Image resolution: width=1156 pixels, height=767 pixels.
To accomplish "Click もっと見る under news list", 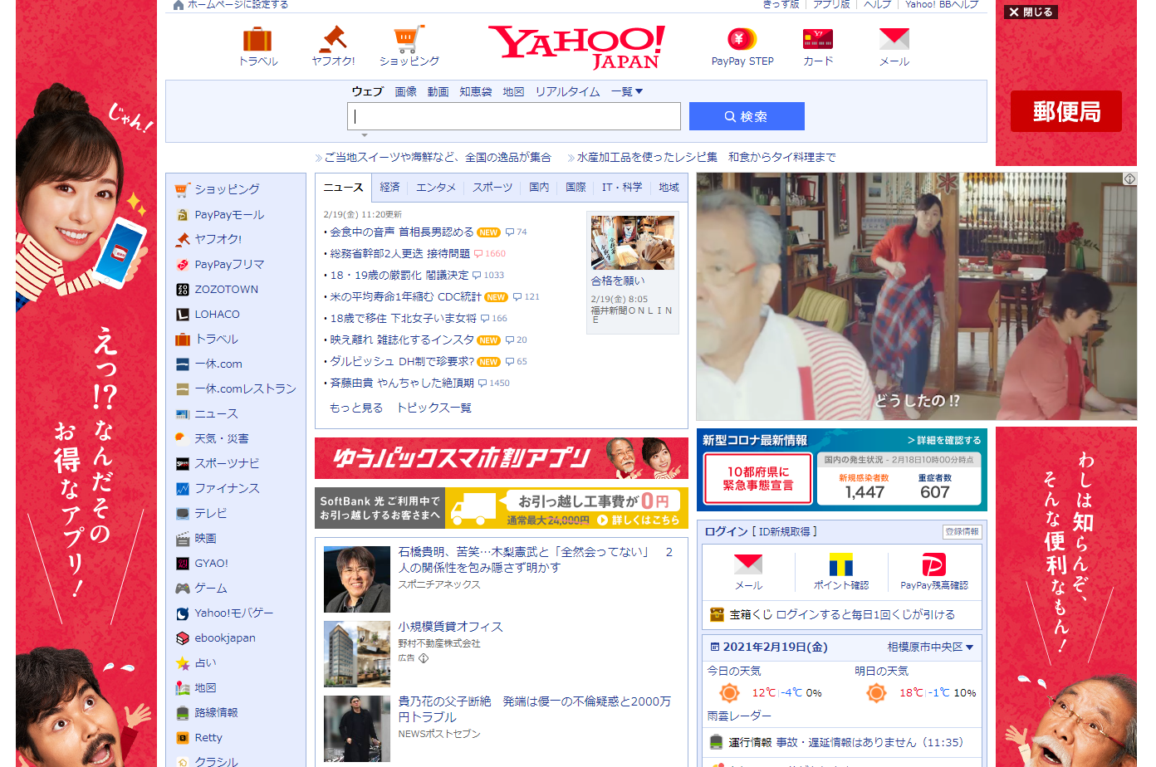I will click(x=355, y=408).
